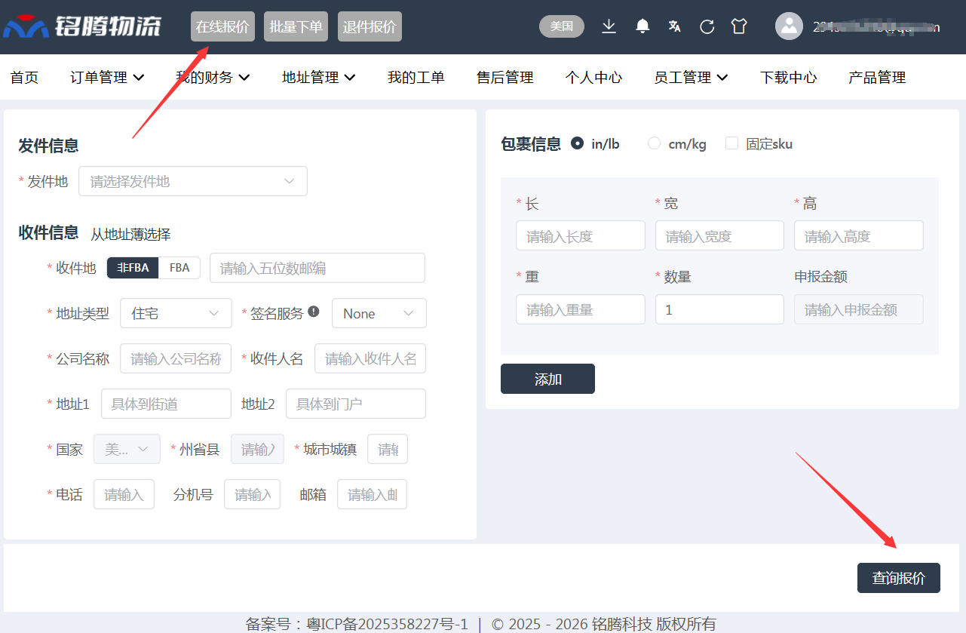Open the download icon in header
The height and width of the screenshot is (633, 966).
[609, 26]
